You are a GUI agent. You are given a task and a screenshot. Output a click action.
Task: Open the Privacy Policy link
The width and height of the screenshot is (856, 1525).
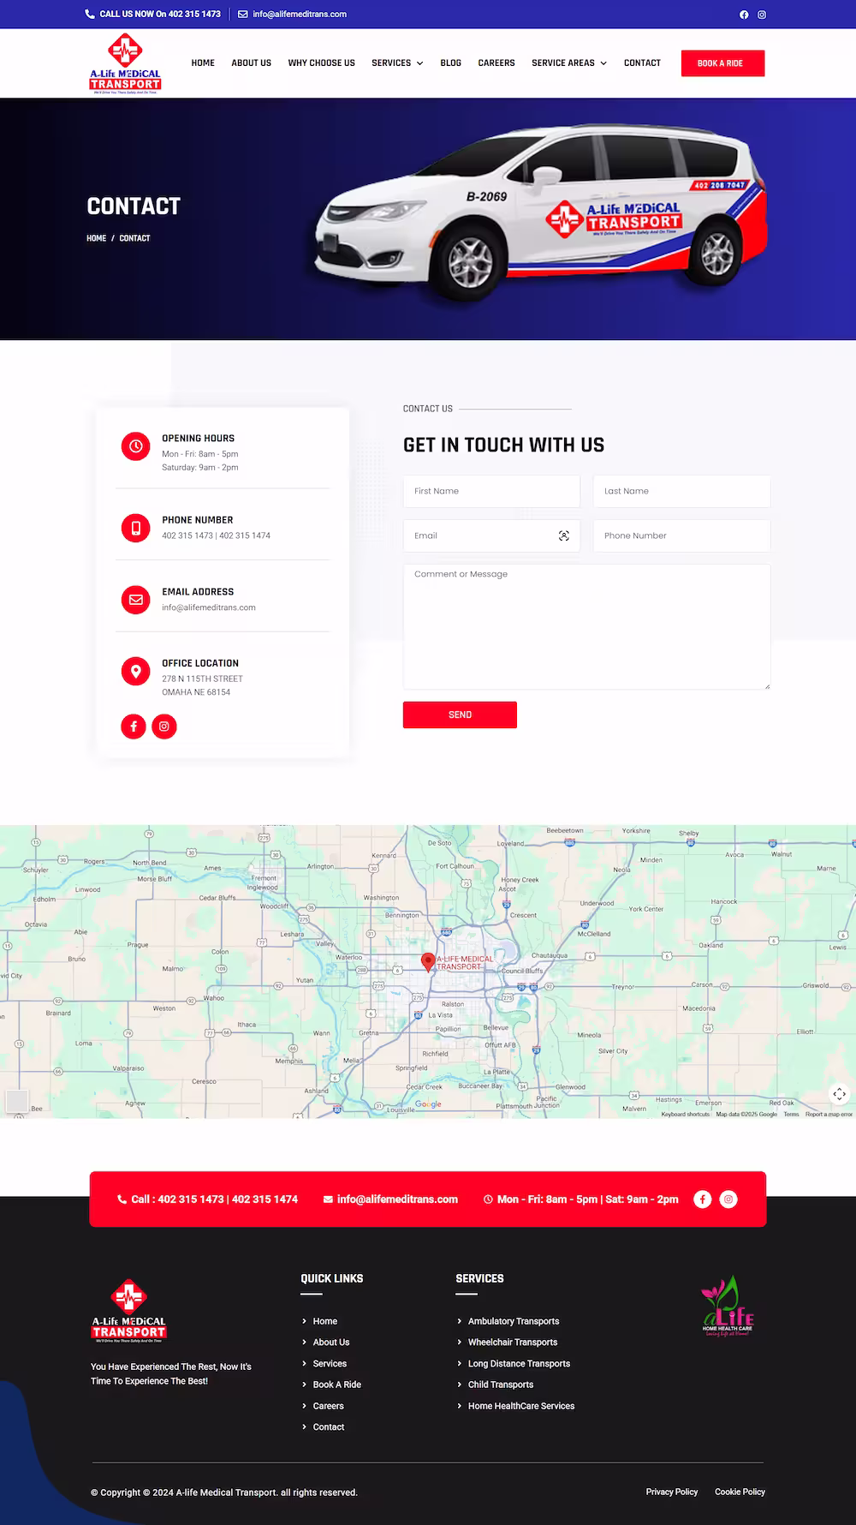tap(671, 1492)
